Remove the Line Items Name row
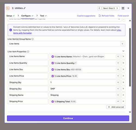 point(123,56)
